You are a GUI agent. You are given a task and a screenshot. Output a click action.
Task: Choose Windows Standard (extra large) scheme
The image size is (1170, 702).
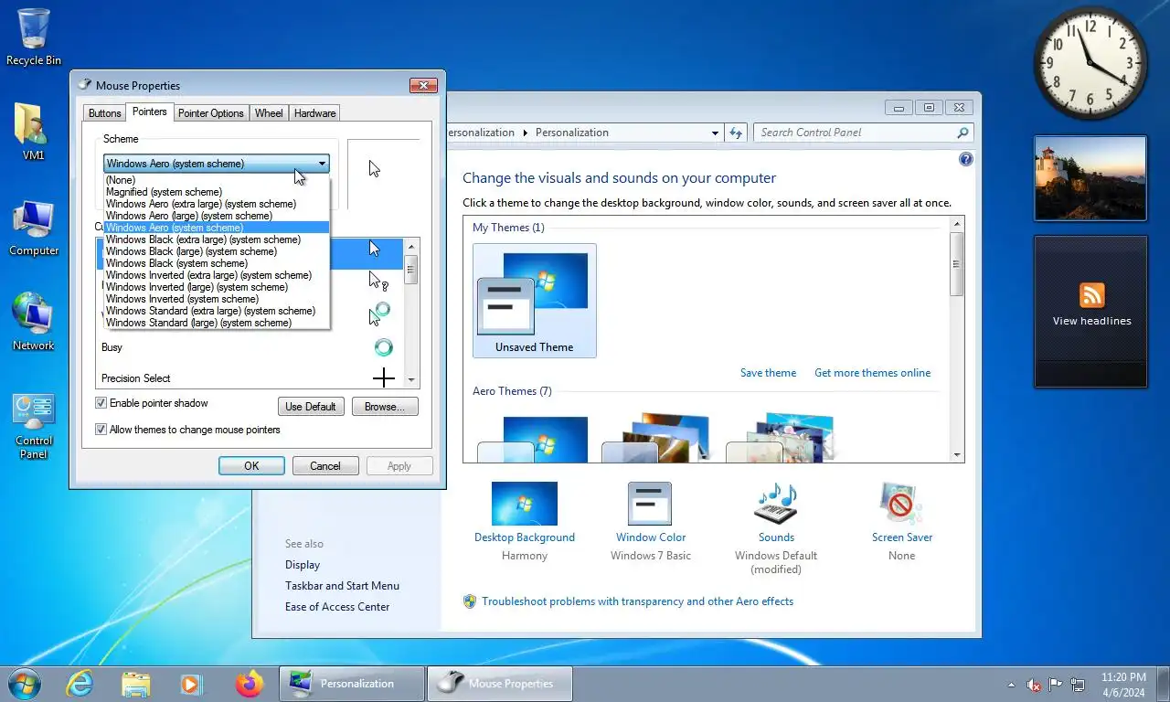pos(216,311)
